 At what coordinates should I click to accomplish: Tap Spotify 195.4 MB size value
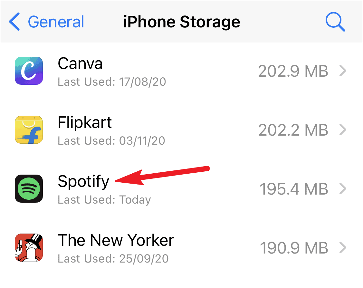[294, 189]
